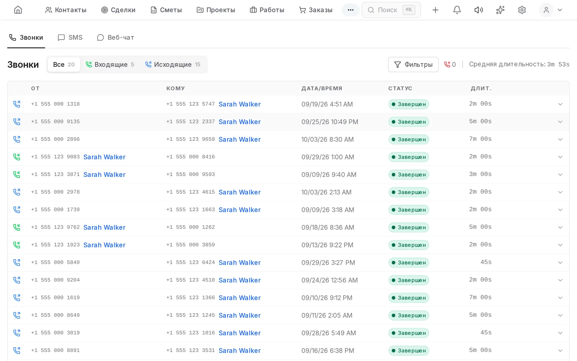The height and width of the screenshot is (361, 577).
Task: Expand the 09/19/26 4:51 AM call row
Action: [x=560, y=104]
